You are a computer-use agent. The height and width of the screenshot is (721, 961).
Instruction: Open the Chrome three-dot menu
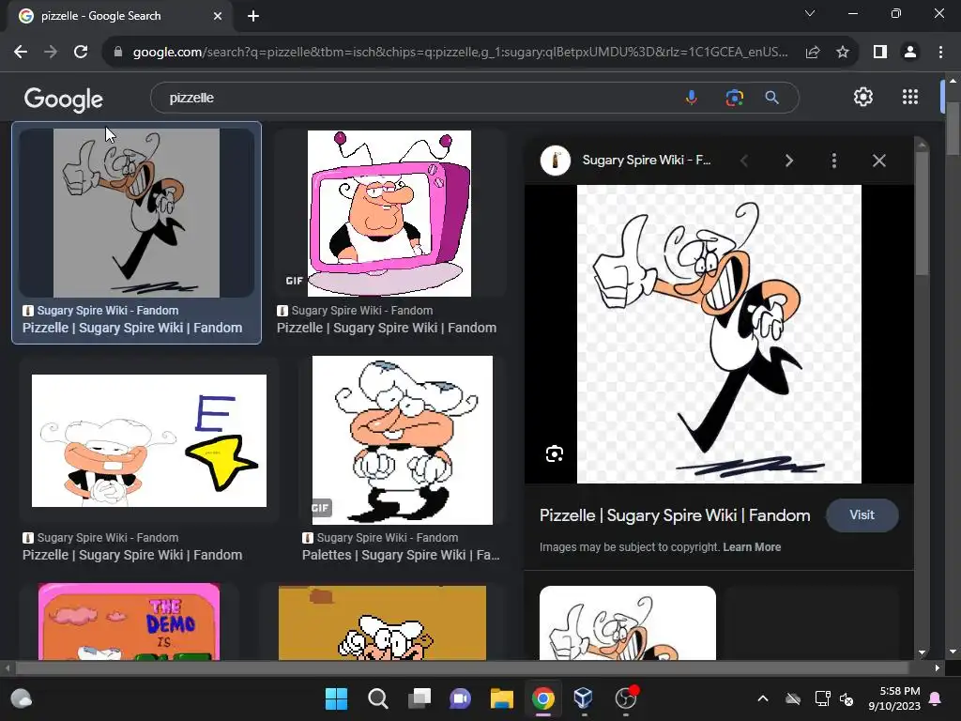pyautogui.click(x=940, y=53)
